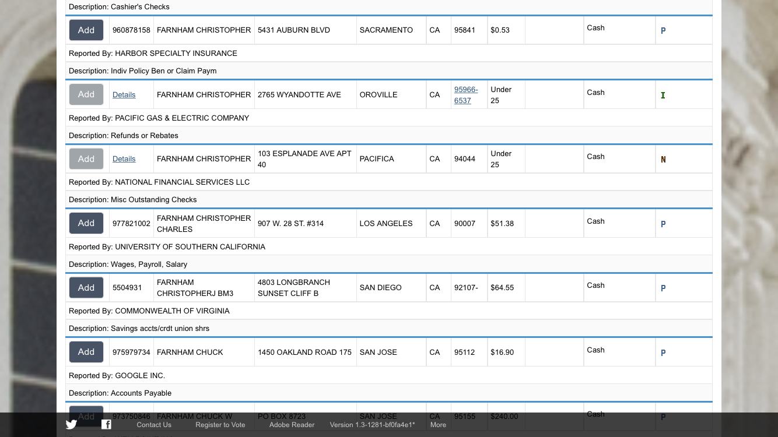This screenshot has width=778, height=437.
Task: Click Reported By GOOGLE INC.
Action: tap(117, 375)
